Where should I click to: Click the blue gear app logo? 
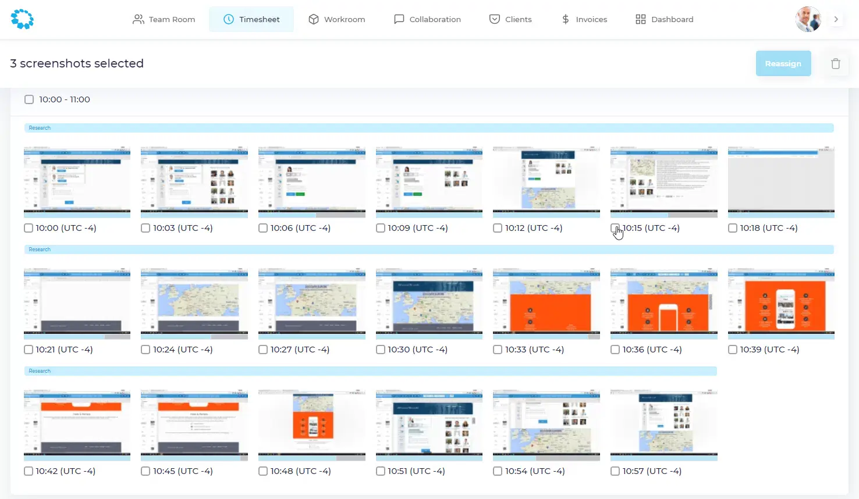22,19
